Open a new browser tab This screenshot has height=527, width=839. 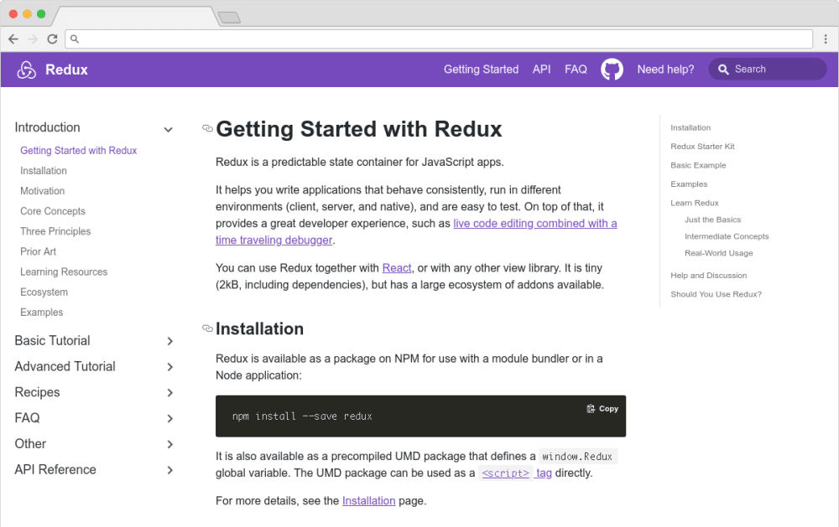click(x=230, y=18)
